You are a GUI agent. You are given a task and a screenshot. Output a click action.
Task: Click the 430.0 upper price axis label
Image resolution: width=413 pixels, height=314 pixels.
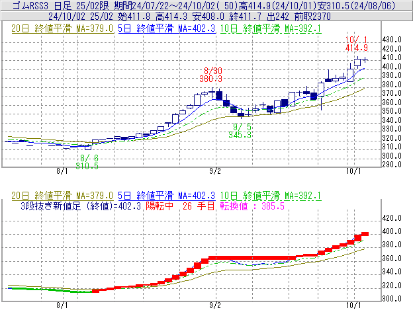pos(392,40)
